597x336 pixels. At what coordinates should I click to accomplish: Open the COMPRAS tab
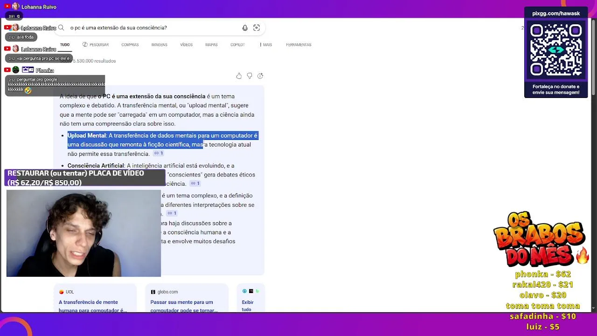(x=130, y=45)
